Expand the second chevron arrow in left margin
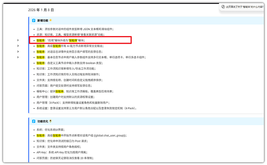The image size is (267, 165). [18, 46]
